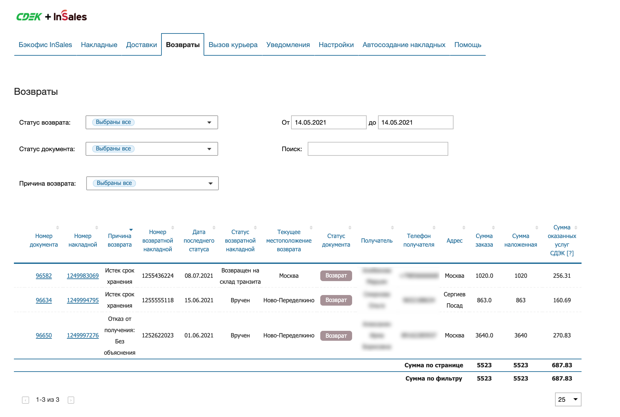Sort by the Номер накладной column icon

tap(96, 228)
